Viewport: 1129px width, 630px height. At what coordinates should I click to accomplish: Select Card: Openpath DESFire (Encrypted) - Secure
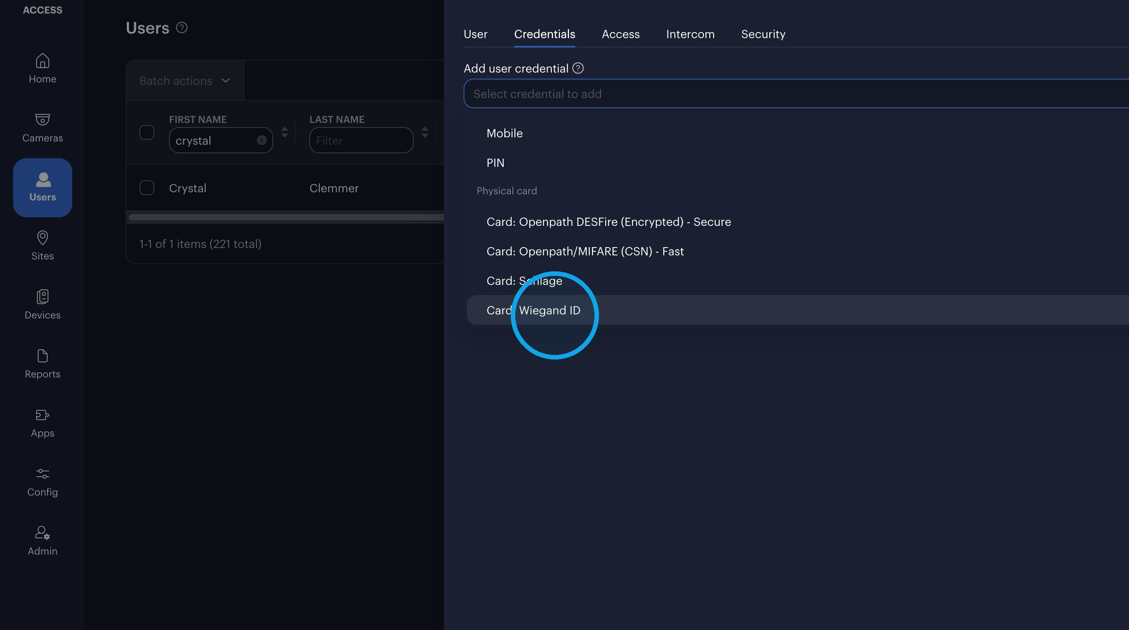(x=798, y=222)
